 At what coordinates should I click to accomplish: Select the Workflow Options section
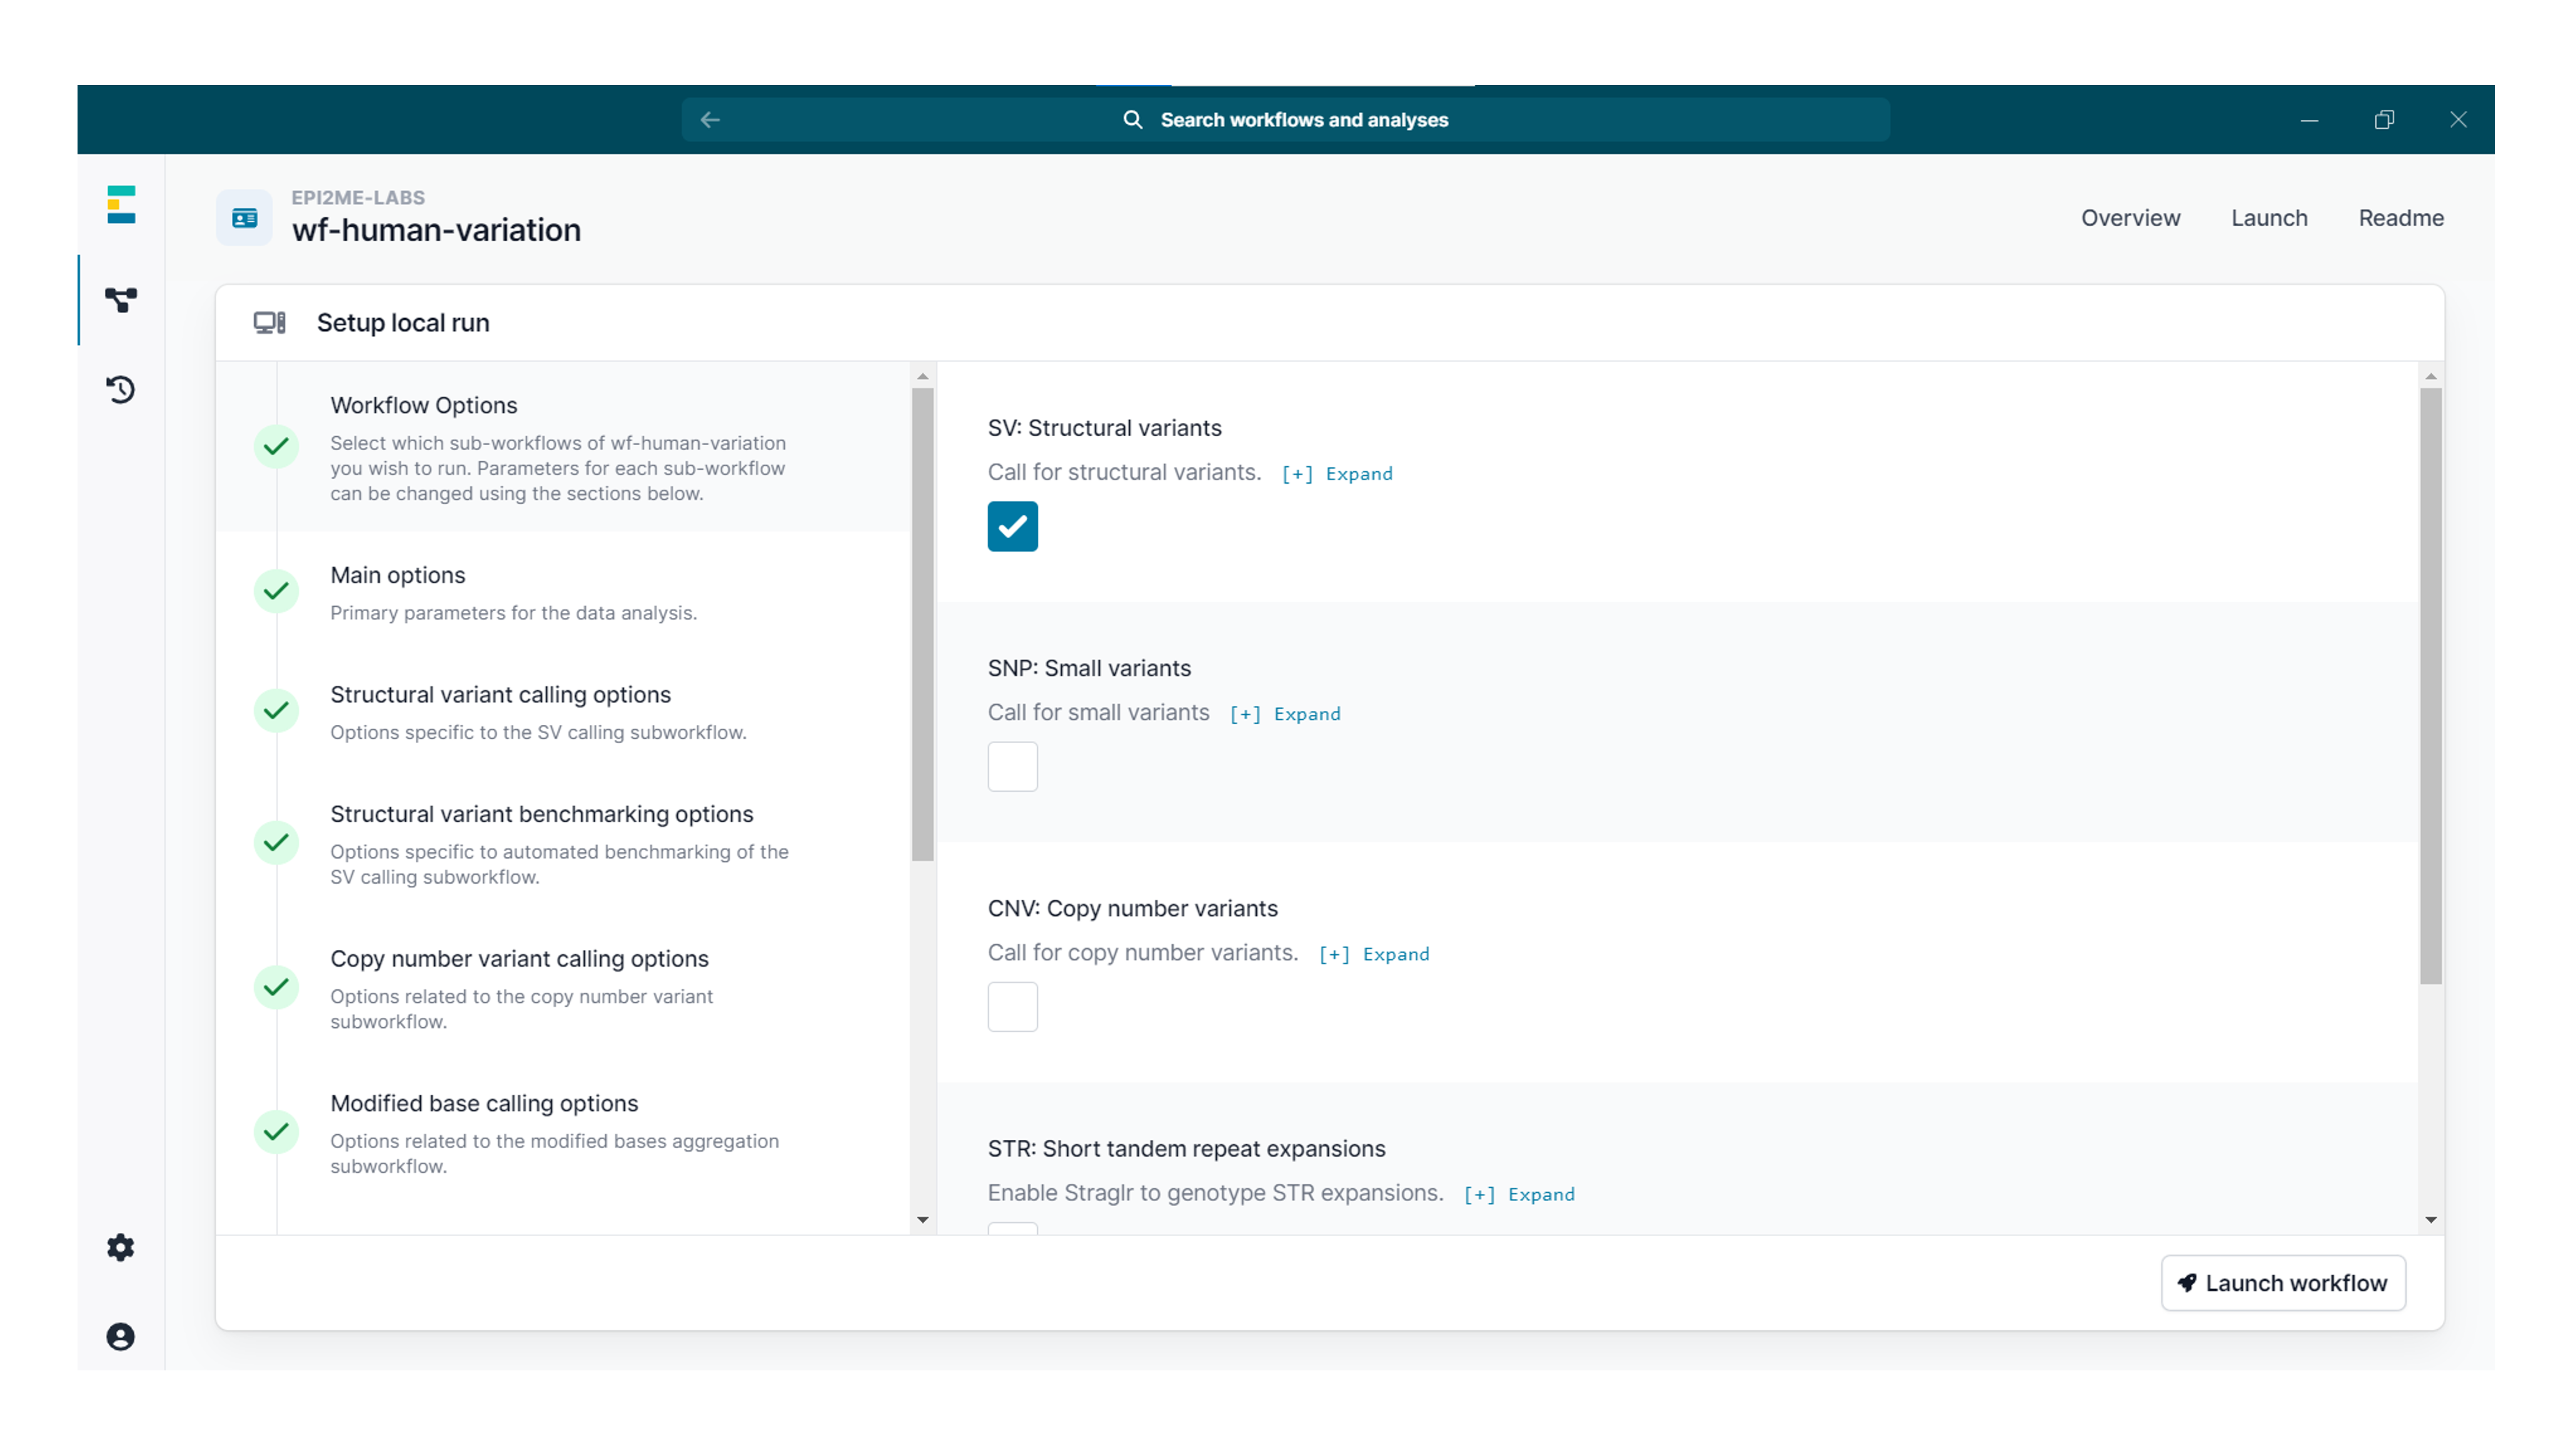(x=563, y=447)
